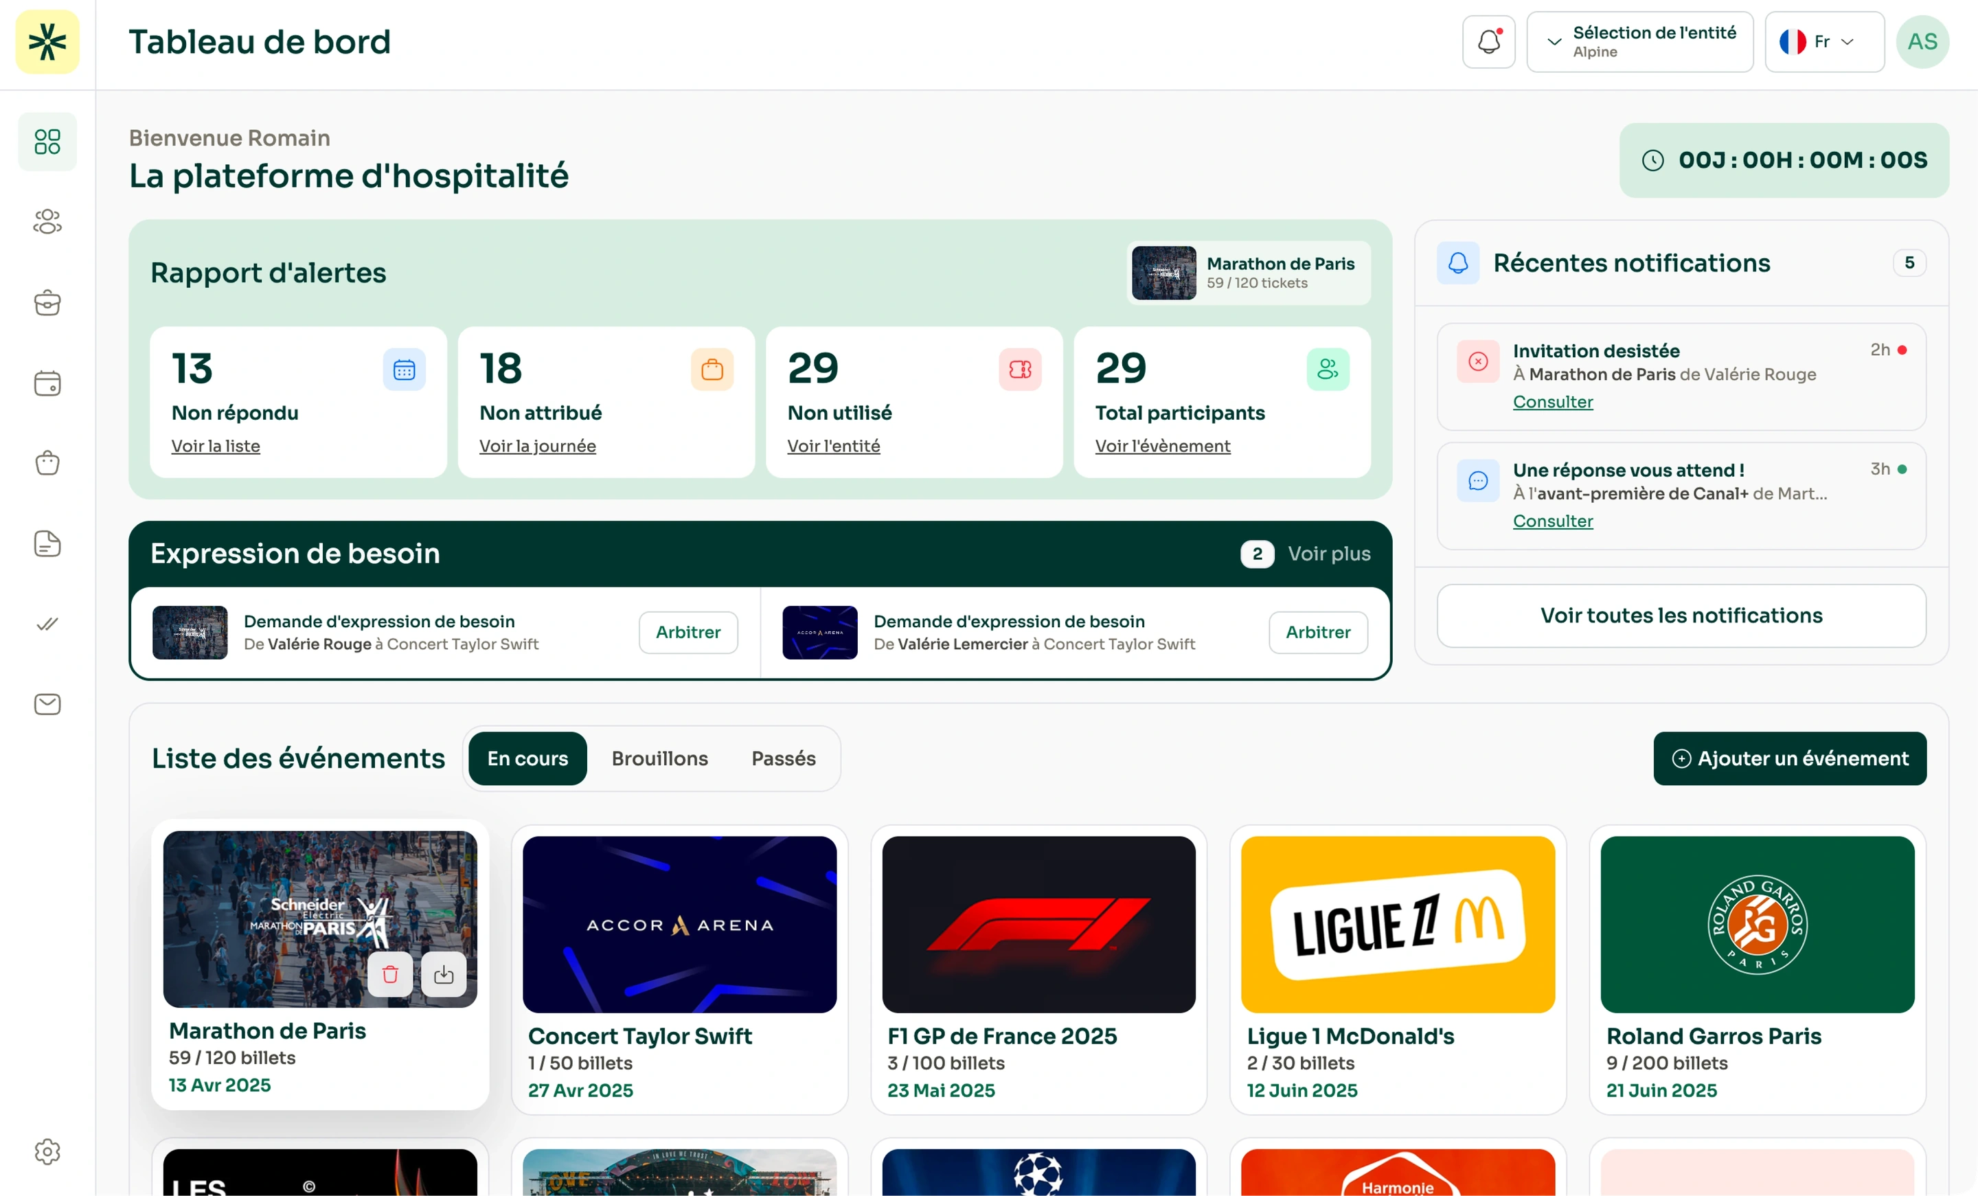Click the download icon on the Marathon de Paris card
The image size is (1978, 1196).
444,975
